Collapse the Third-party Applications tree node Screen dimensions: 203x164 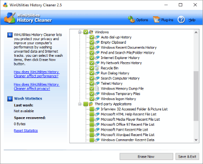[80, 104]
